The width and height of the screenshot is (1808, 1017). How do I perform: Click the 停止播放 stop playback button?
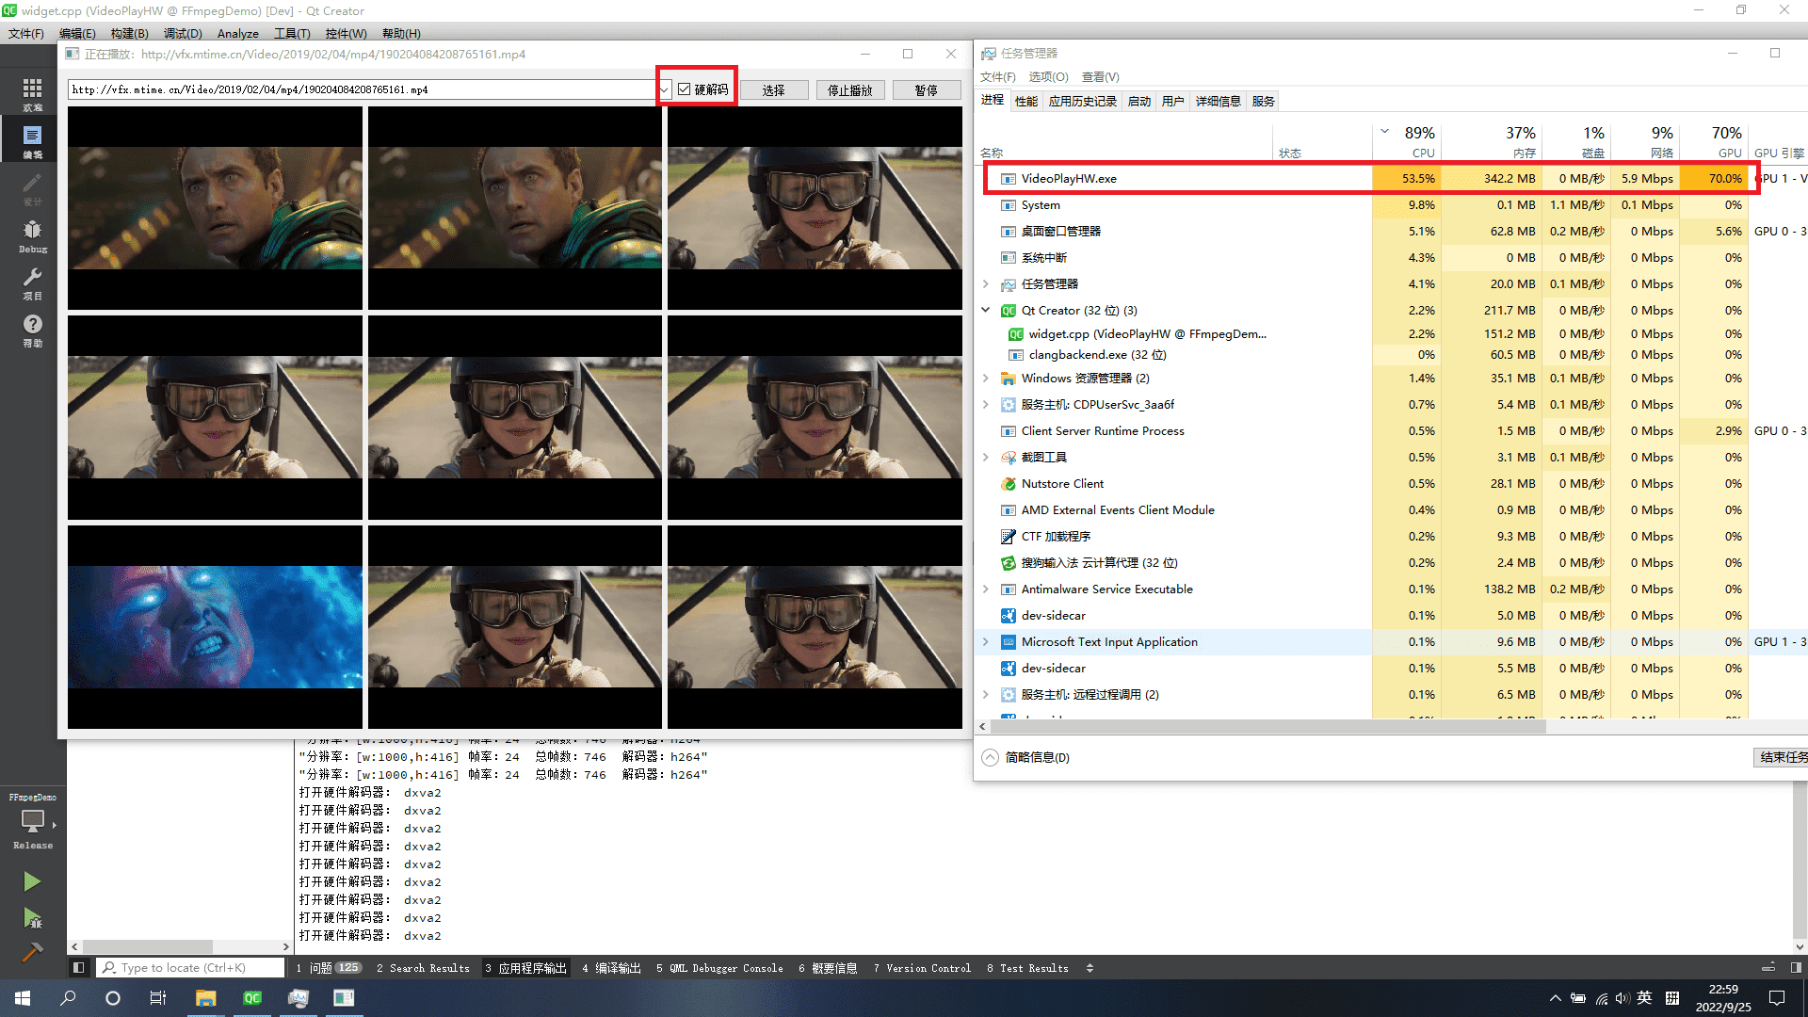(849, 90)
